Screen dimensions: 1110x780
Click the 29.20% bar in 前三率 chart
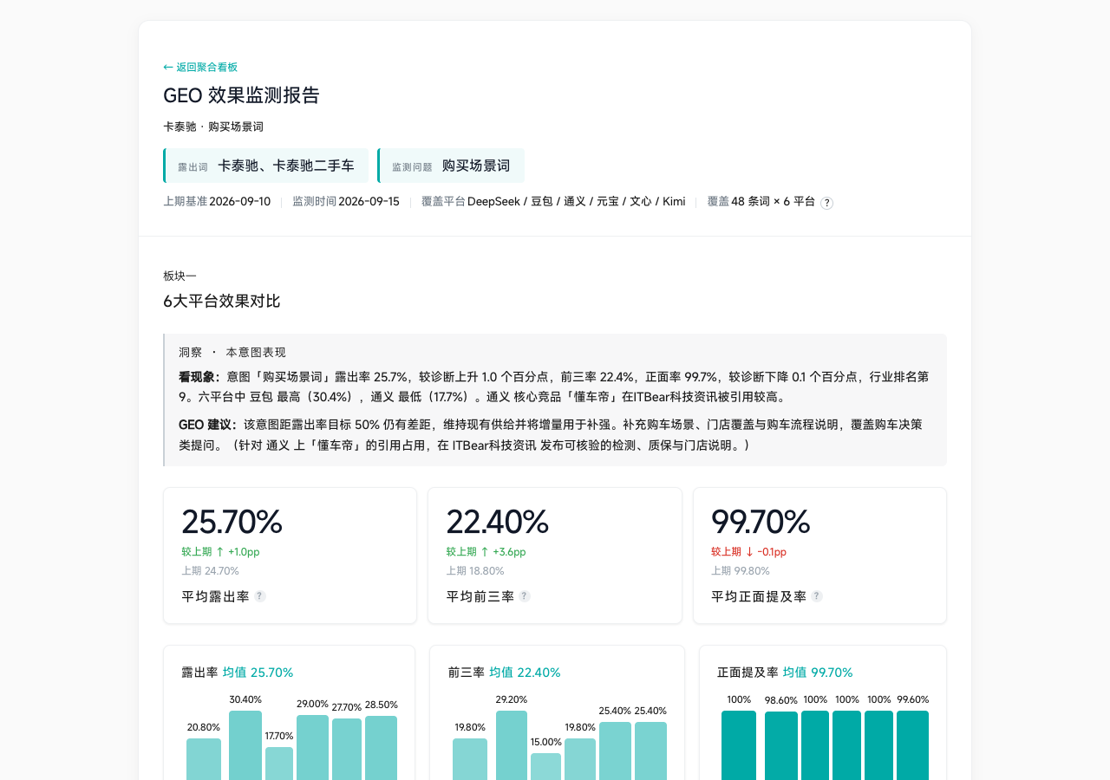(x=512, y=745)
